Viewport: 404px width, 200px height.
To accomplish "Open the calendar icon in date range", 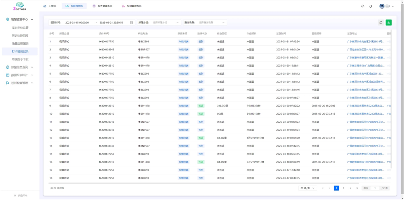I will [x=131, y=23].
